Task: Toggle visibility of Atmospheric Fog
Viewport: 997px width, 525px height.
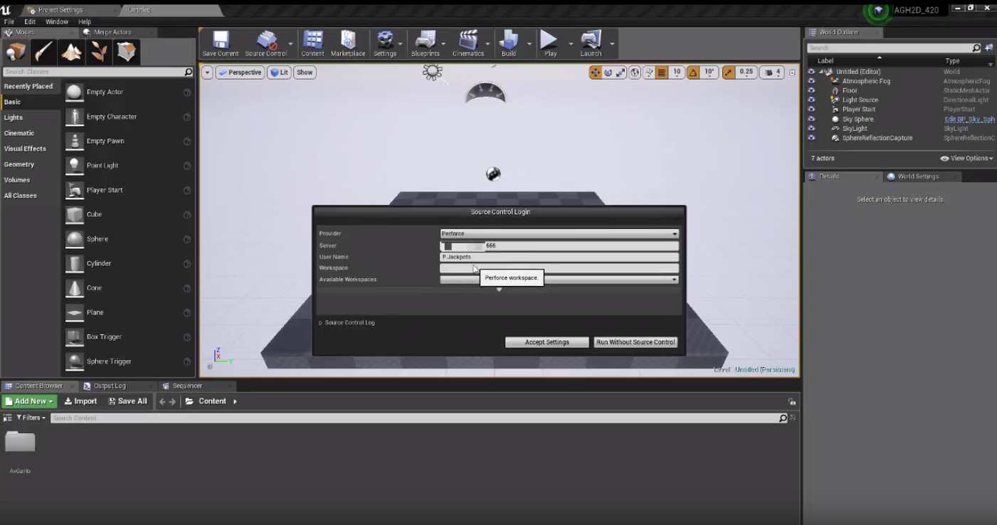Action: point(811,81)
